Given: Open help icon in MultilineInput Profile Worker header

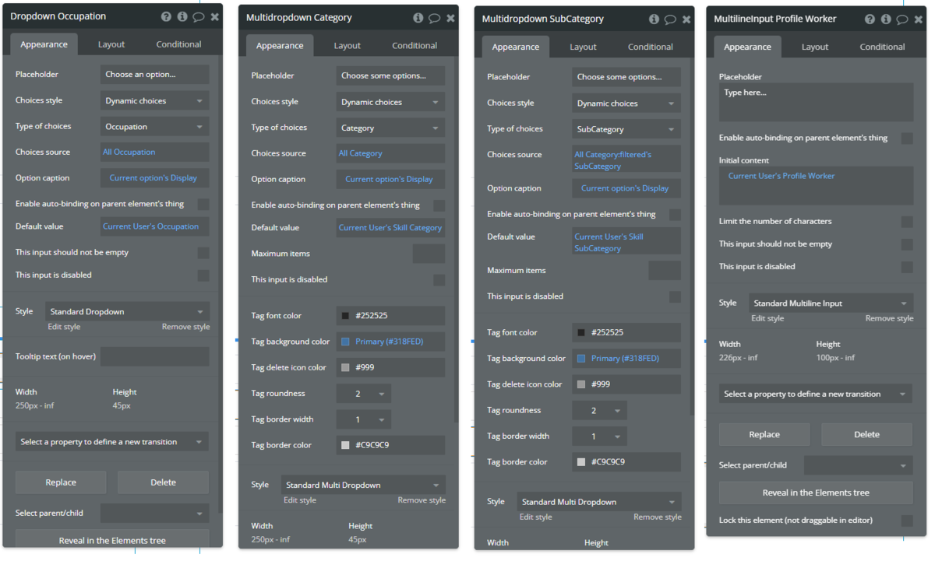Looking at the screenshot, I should click(870, 19).
